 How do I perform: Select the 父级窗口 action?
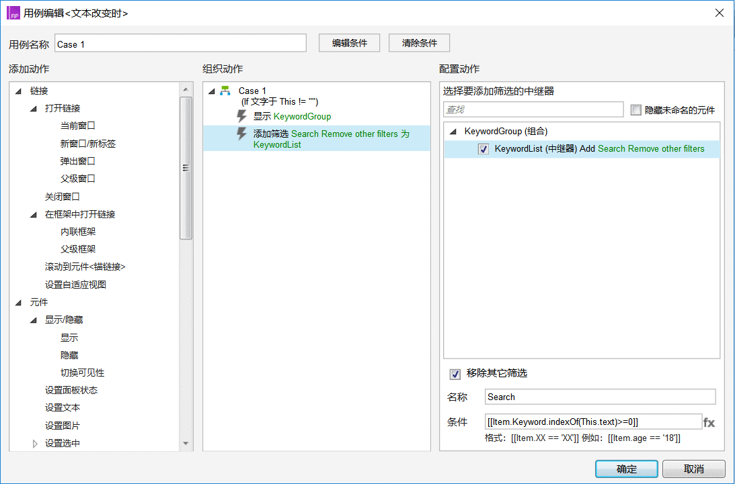78,179
